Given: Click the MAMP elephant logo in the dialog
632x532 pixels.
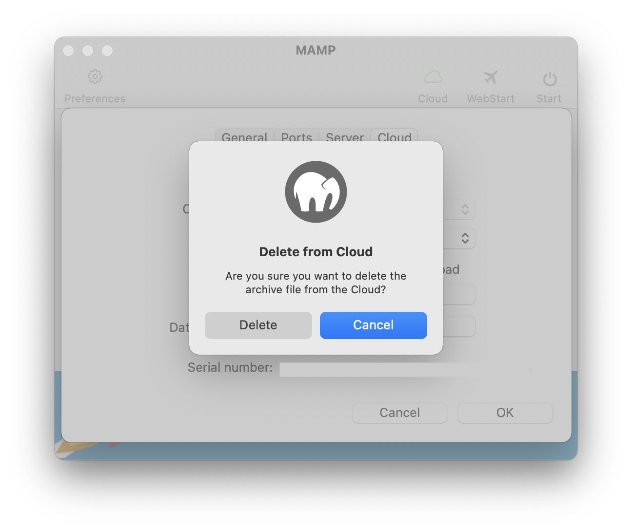Looking at the screenshot, I should point(316,191).
